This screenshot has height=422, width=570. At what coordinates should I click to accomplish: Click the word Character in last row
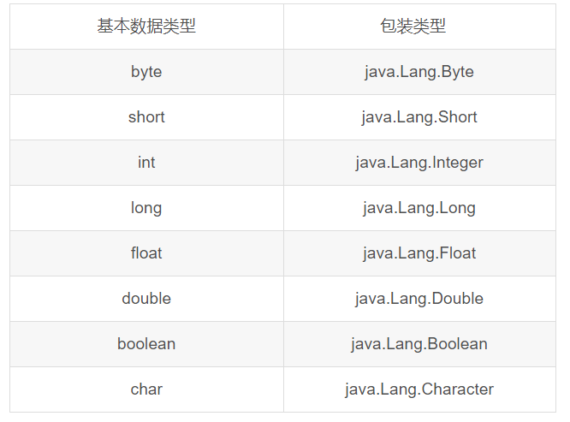point(458,389)
